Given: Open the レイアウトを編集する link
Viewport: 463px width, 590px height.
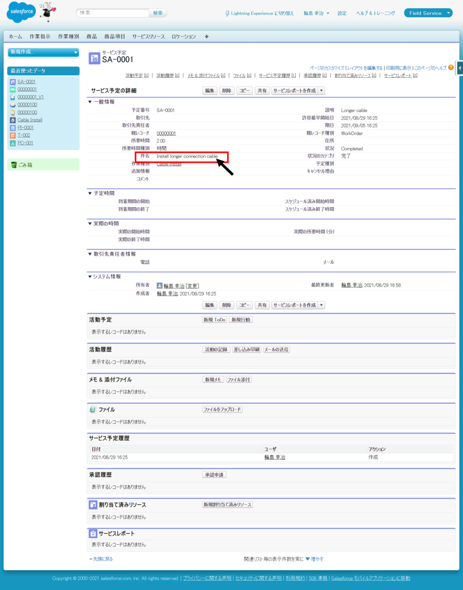Looking at the screenshot, I should click(365, 68).
